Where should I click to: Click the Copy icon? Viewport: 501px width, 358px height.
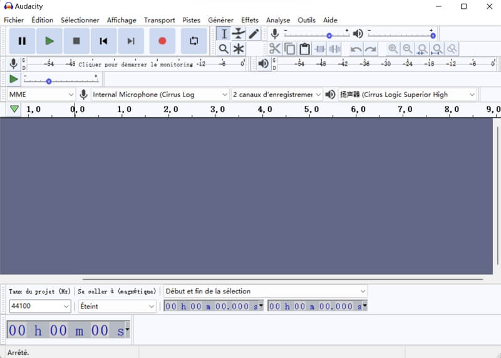click(290, 49)
